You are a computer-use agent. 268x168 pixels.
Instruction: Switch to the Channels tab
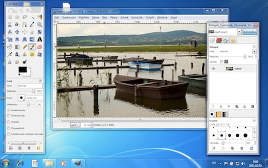(219, 40)
